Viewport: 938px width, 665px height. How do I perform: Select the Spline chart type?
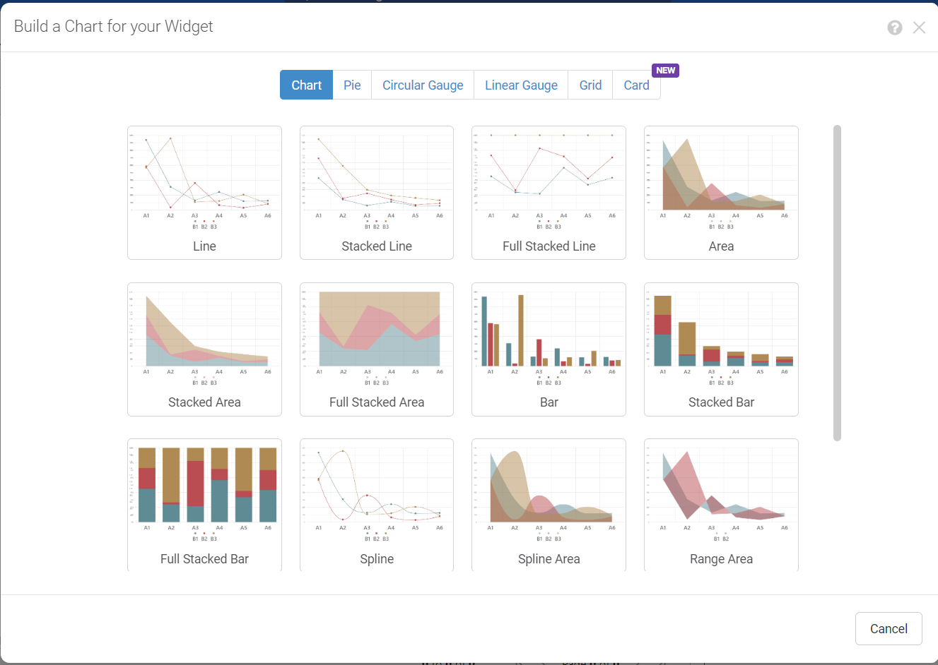click(377, 504)
